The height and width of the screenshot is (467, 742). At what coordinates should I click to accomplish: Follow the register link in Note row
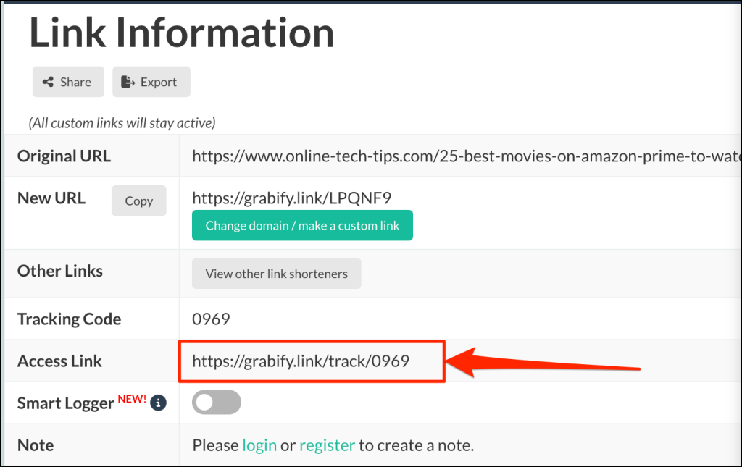click(x=327, y=445)
